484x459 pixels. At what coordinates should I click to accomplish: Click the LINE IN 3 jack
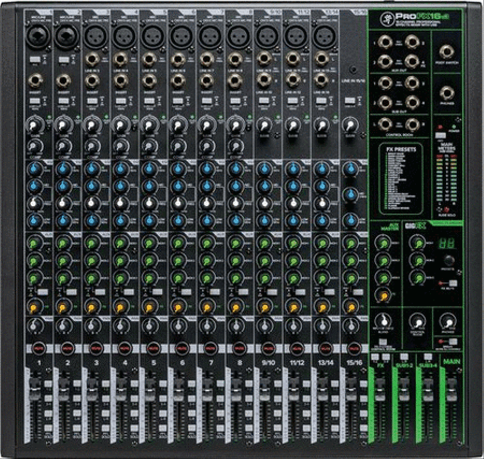click(92, 60)
